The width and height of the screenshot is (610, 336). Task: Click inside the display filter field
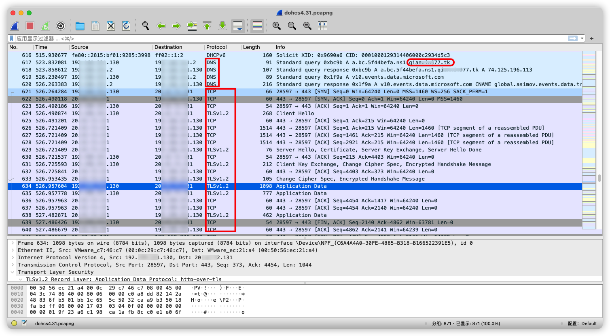[x=283, y=38]
